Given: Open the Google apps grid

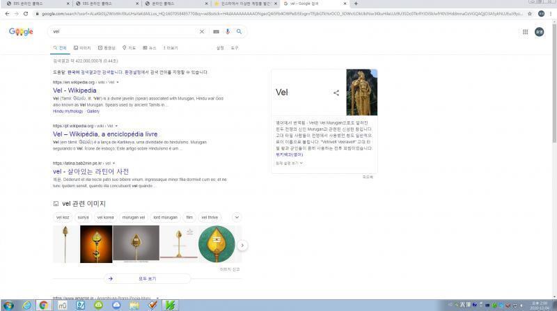Looking at the screenshot, I should tap(525, 32).
